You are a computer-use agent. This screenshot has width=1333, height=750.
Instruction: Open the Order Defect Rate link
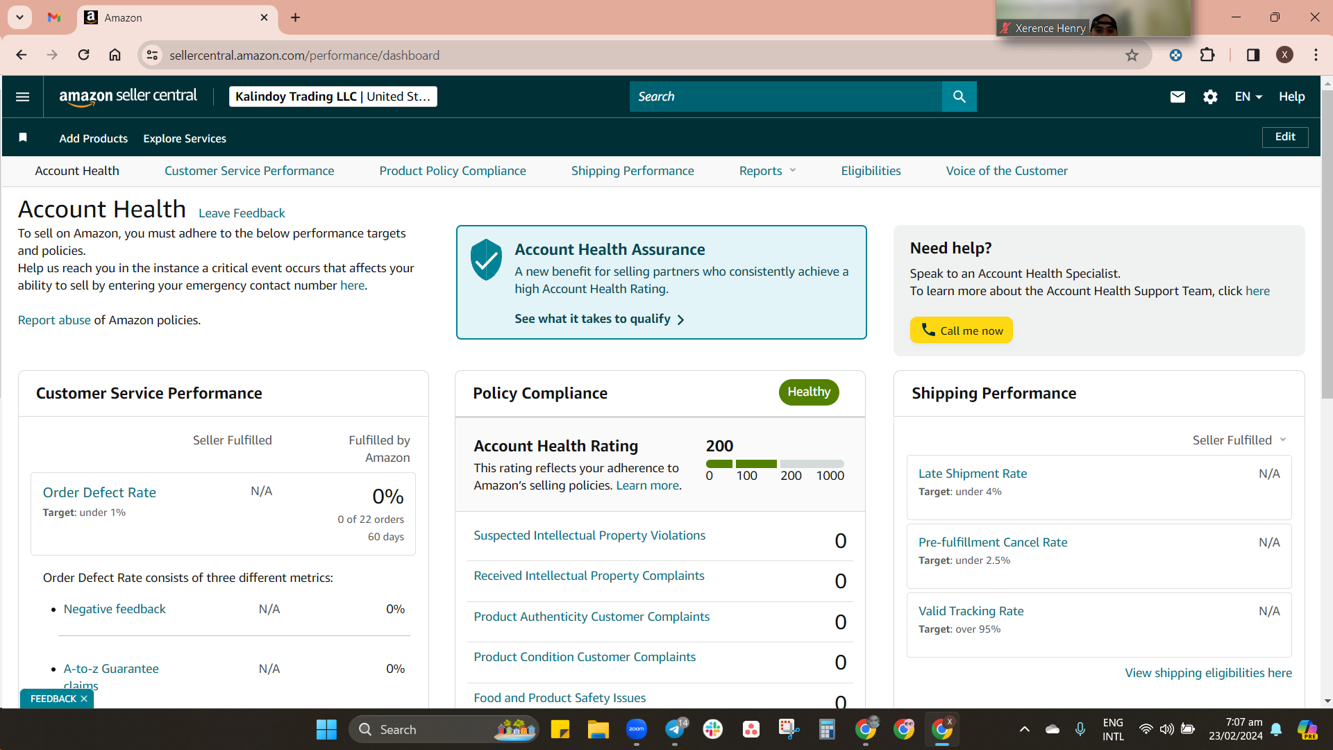pos(99,492)
